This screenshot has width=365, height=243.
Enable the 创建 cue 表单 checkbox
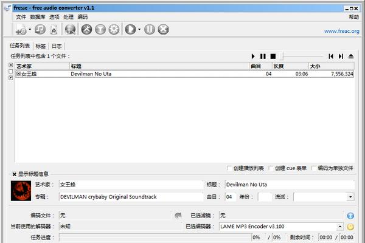271,168
